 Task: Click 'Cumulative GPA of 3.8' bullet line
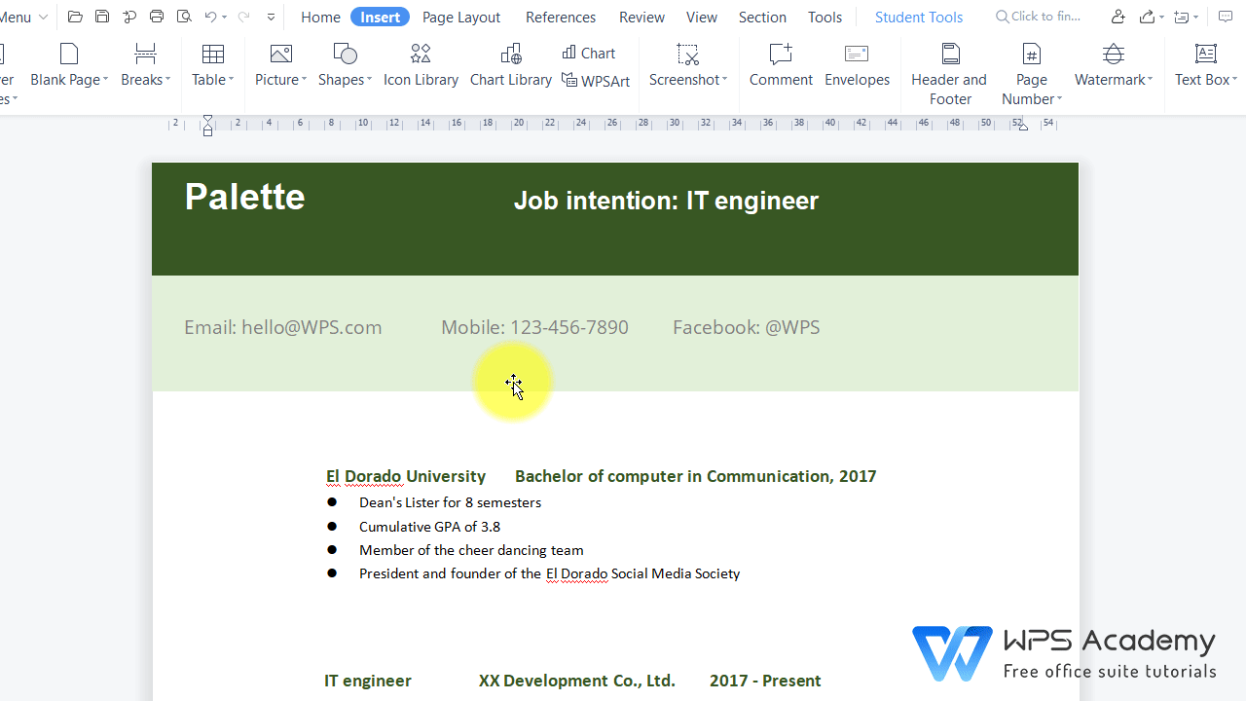click(429, 527)
